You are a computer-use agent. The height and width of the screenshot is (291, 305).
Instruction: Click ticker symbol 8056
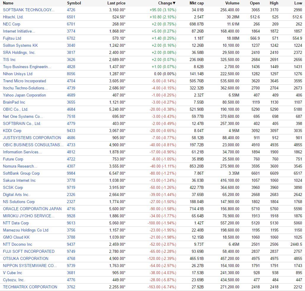point(71,74)
